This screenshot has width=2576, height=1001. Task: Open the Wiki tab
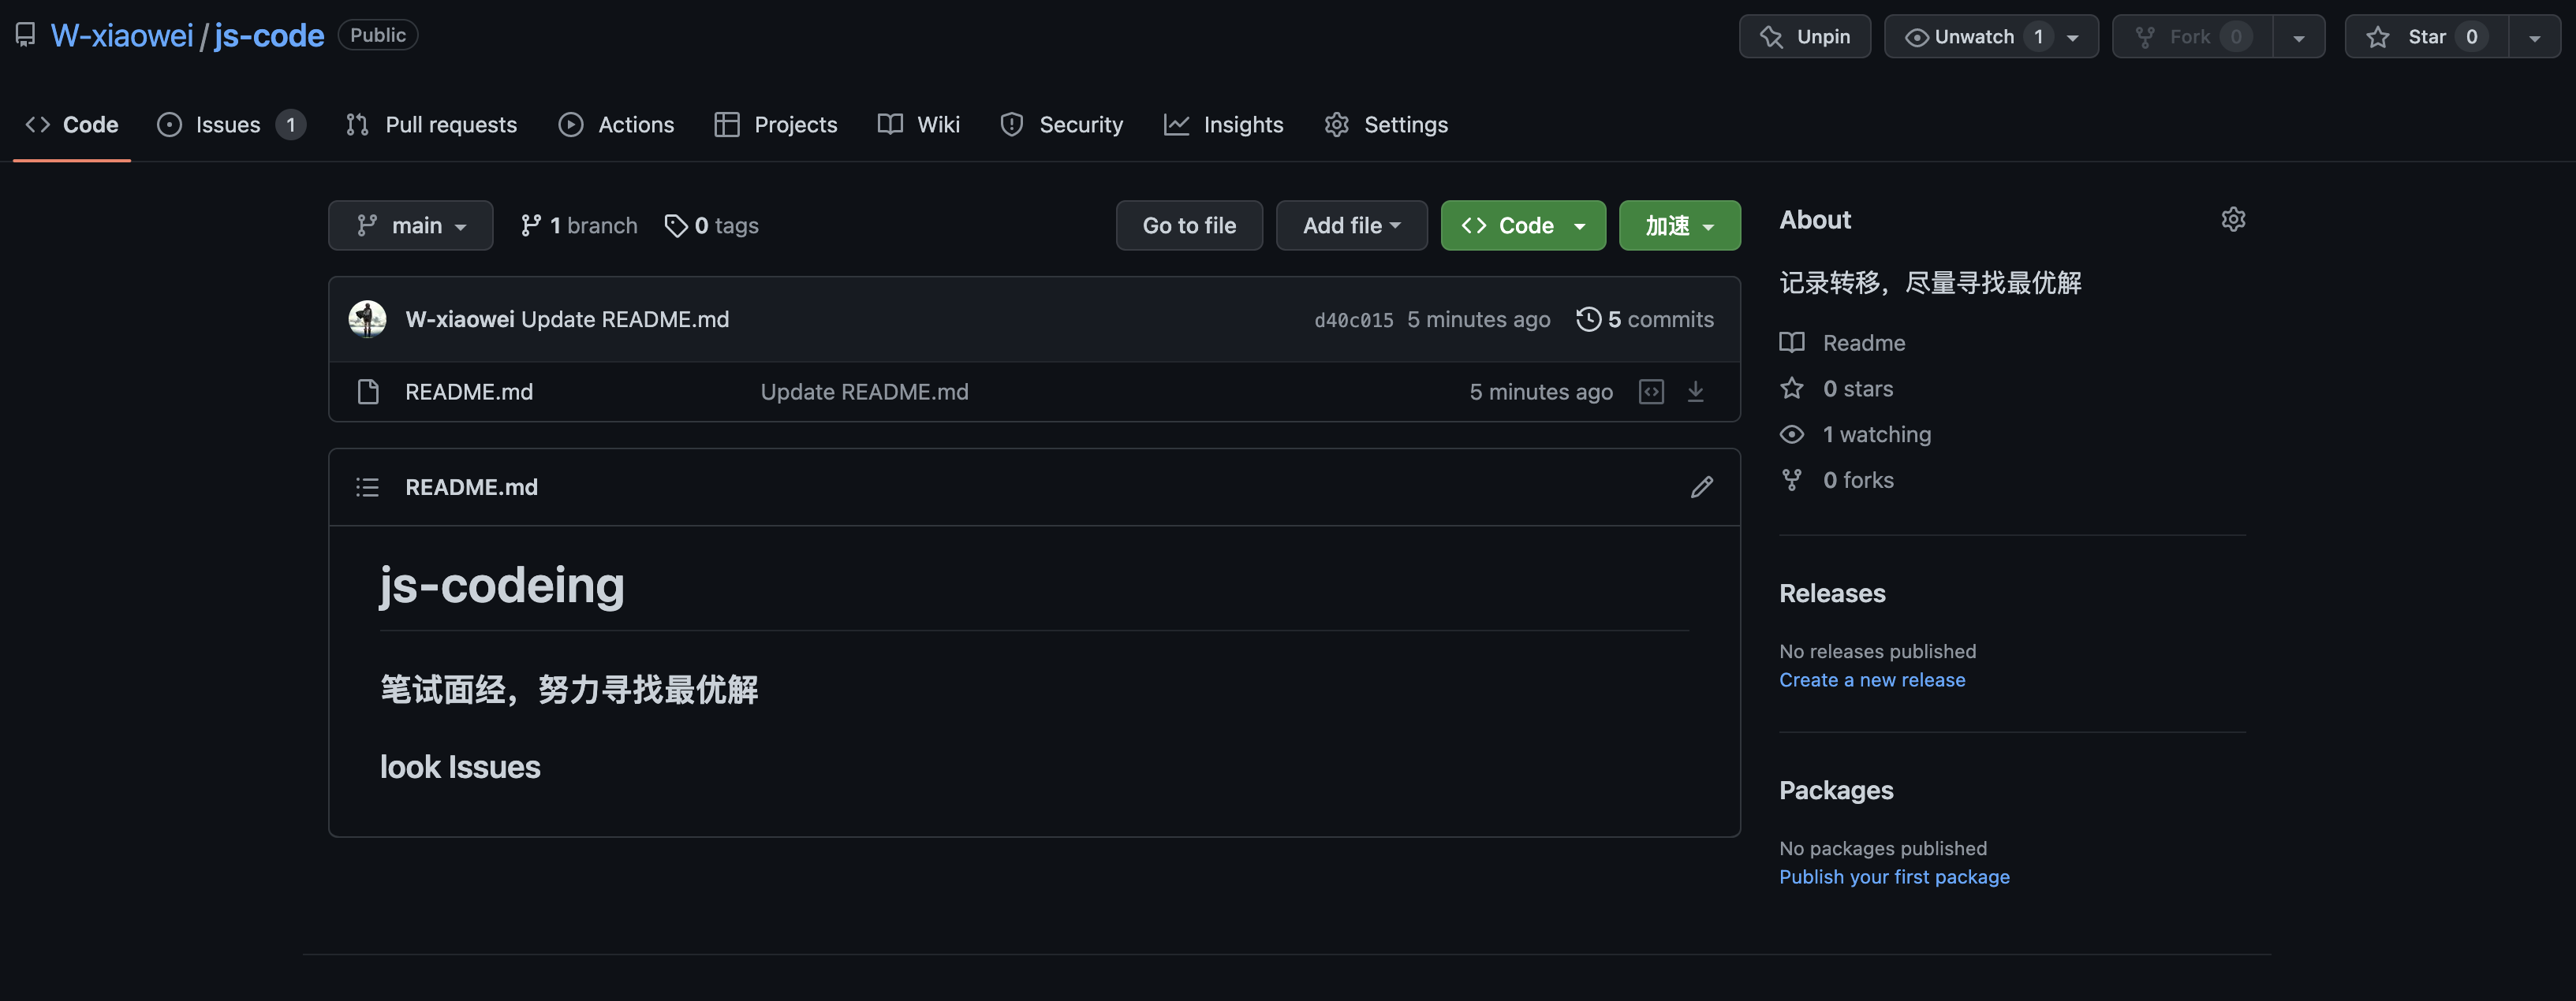919,125
